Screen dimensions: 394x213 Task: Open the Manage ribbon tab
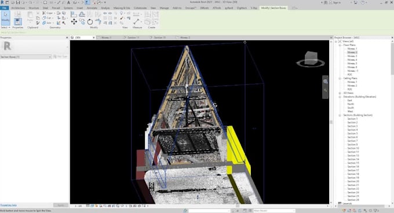click(164, 8)
